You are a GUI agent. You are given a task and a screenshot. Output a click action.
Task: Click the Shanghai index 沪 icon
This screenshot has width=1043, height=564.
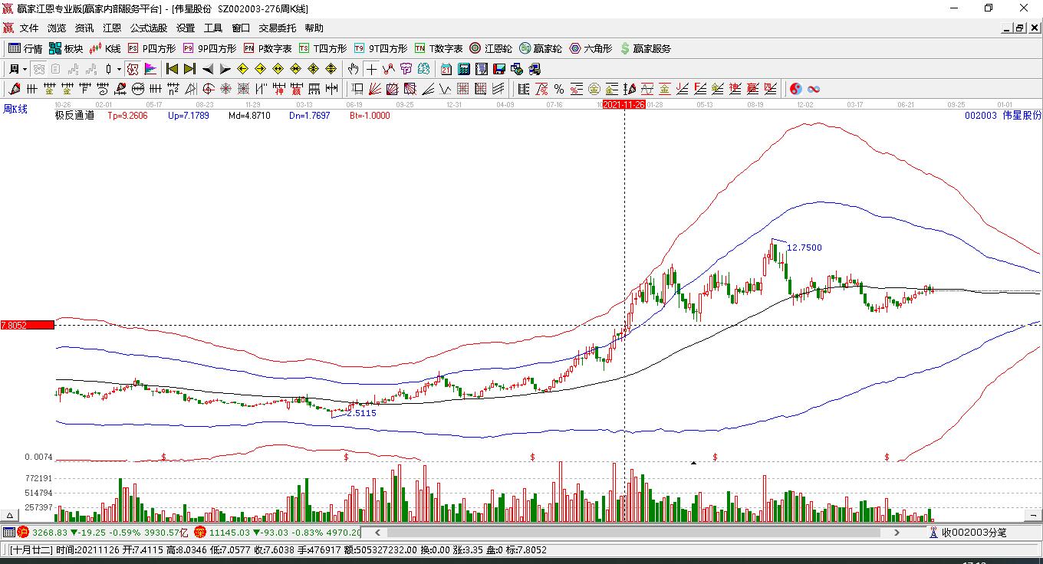(23, 533)
